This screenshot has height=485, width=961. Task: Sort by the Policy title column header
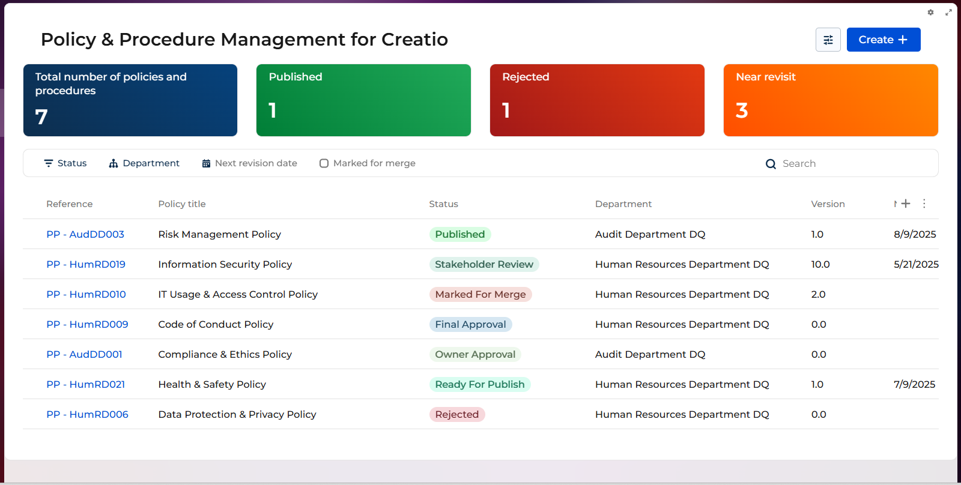182,204
